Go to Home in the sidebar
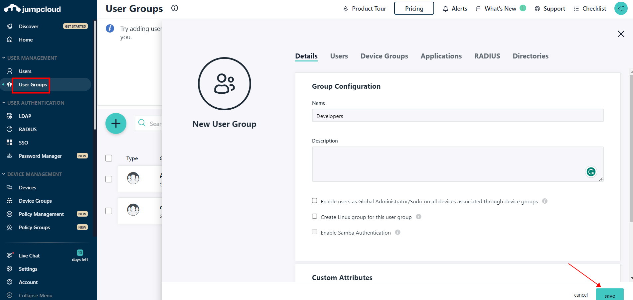633x300 pixels. 26,40
